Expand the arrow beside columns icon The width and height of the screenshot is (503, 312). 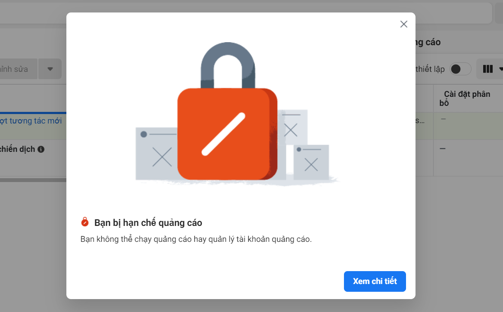click(x=500, y=69)
